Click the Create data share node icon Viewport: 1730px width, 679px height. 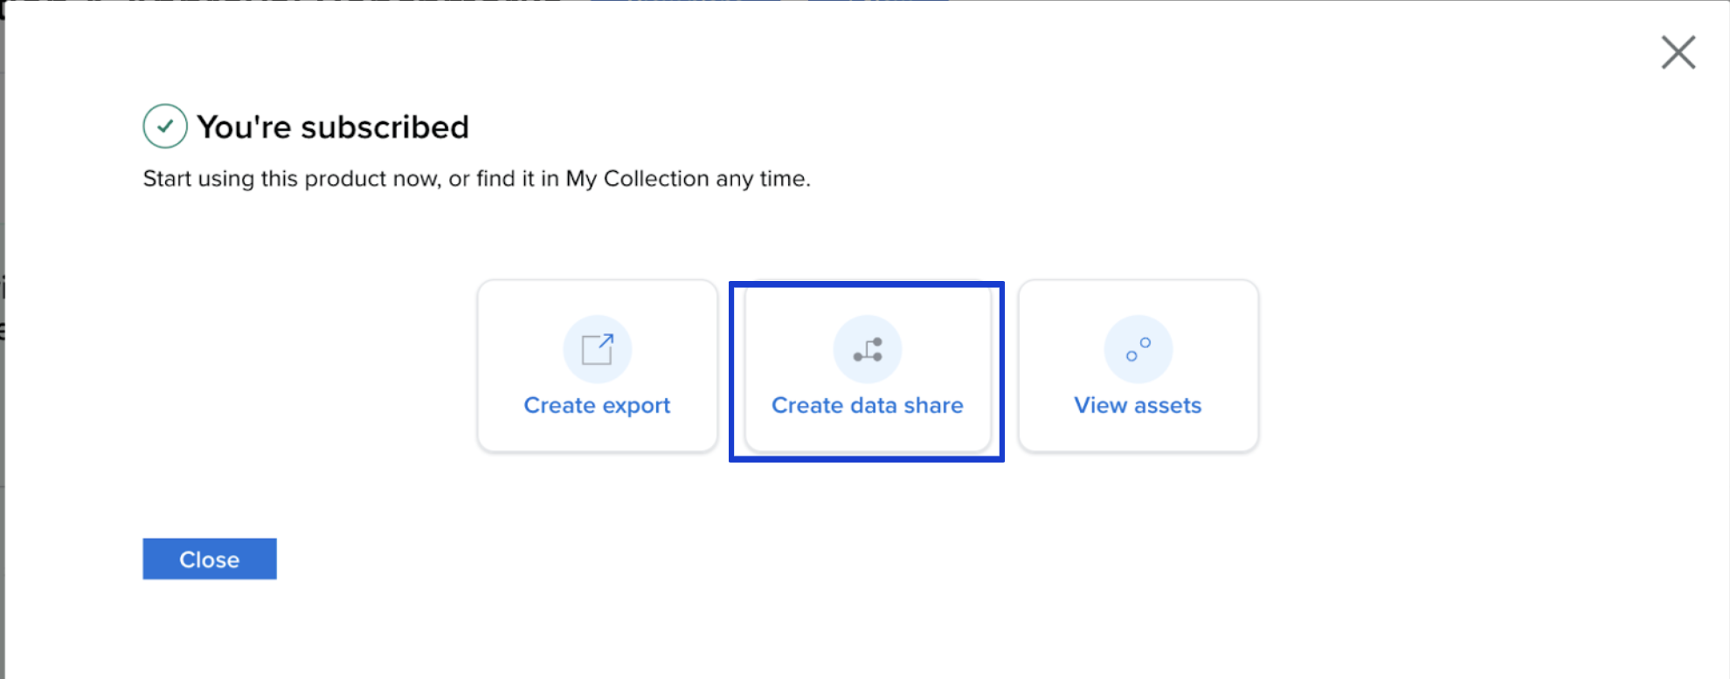(868, 349)
